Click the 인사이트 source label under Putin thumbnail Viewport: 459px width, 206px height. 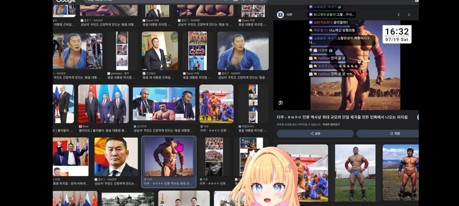click(142, 126)
